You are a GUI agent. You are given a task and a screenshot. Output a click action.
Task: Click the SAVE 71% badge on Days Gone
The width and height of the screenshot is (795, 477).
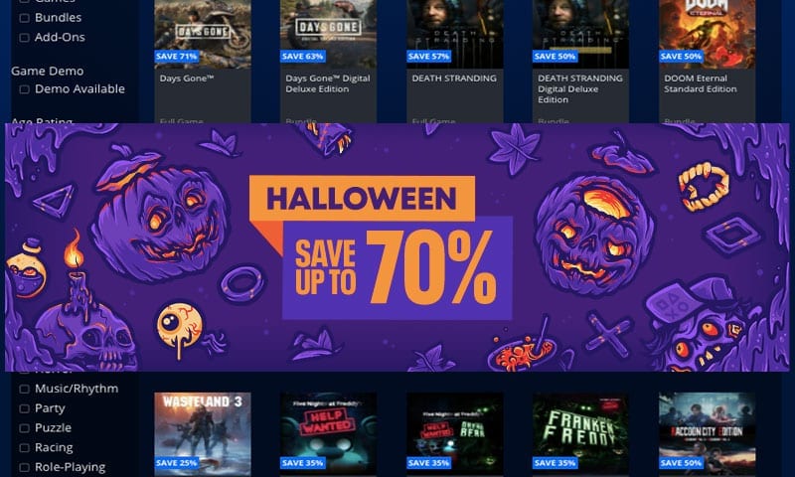177,57
